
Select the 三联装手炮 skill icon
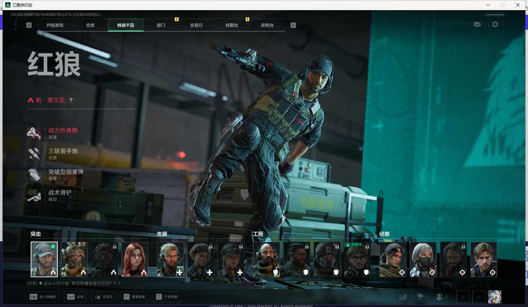pyautogui.click(x=34, y=154)
